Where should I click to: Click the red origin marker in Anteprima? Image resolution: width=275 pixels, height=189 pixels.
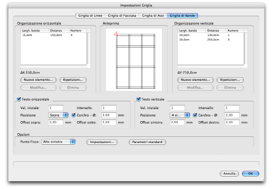[x=116, y=34]
